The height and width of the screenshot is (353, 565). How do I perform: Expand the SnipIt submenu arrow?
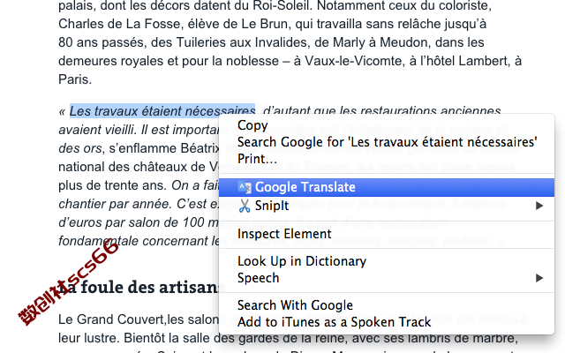(x=539, y=206)
